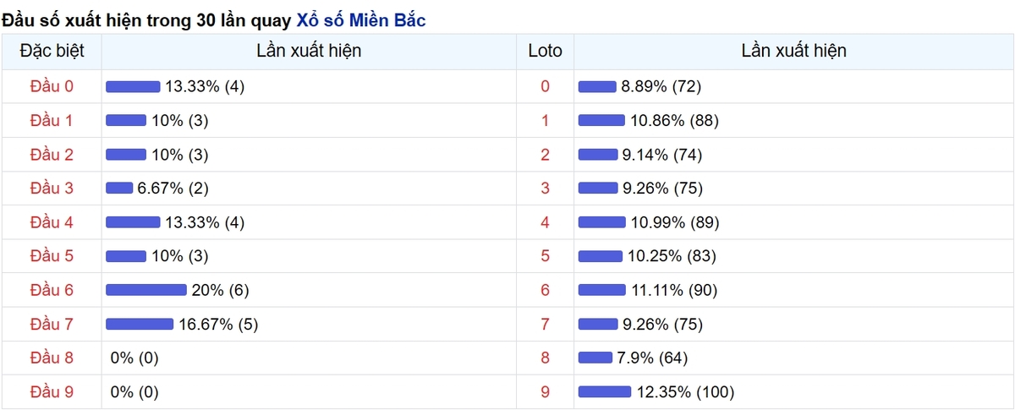Click the Đầu 4 row label
The width and height of the screenshot is (1015, 410).
(52, 221)
